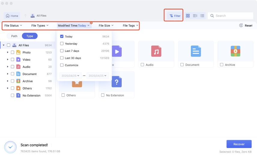Image resolution: width=257 pixels, height=157 pixels.
Task: Click the scan completed checkmark circle icon
Action: pos(10,147)
